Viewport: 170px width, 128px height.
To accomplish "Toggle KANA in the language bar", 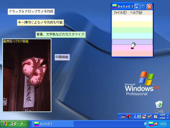I will click(162, 118).
